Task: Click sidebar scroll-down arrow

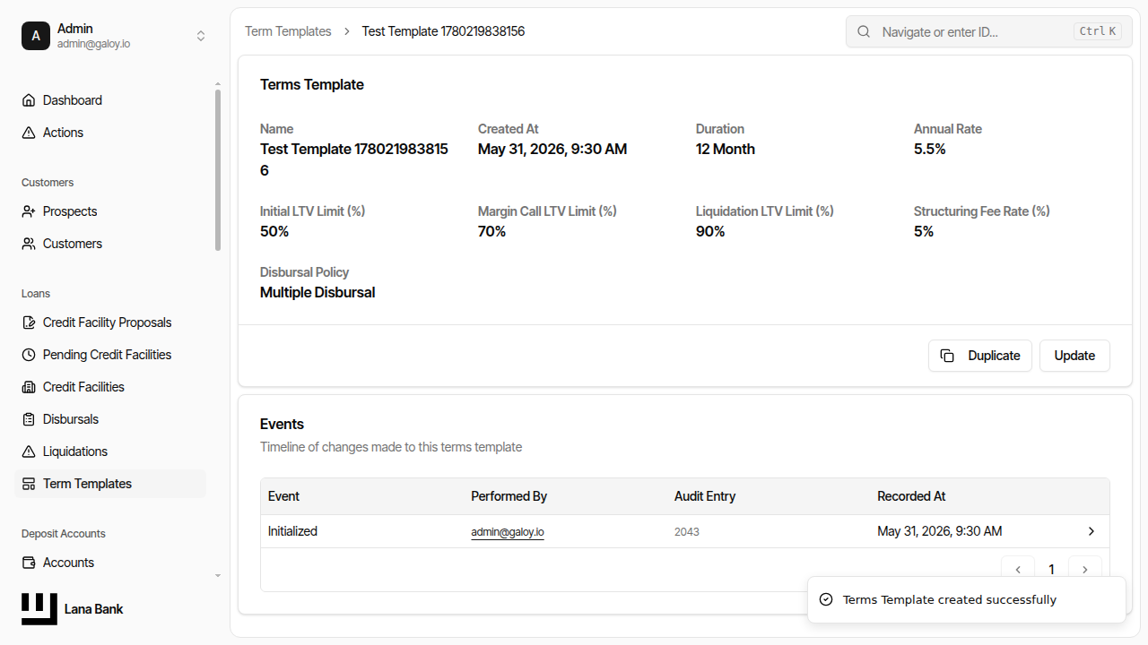Action: [218, 576]
